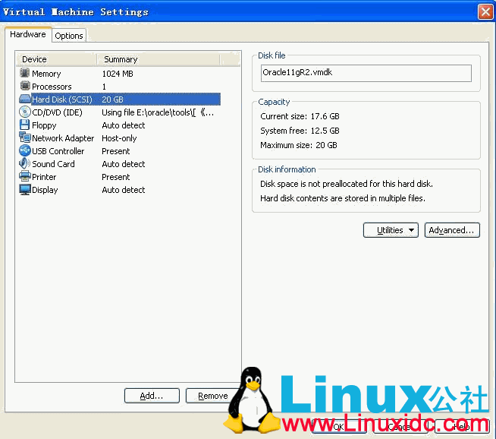Select the Sound Card speaker icon
The width and height of the screenshot is (496, 439).
coord(25,164)
